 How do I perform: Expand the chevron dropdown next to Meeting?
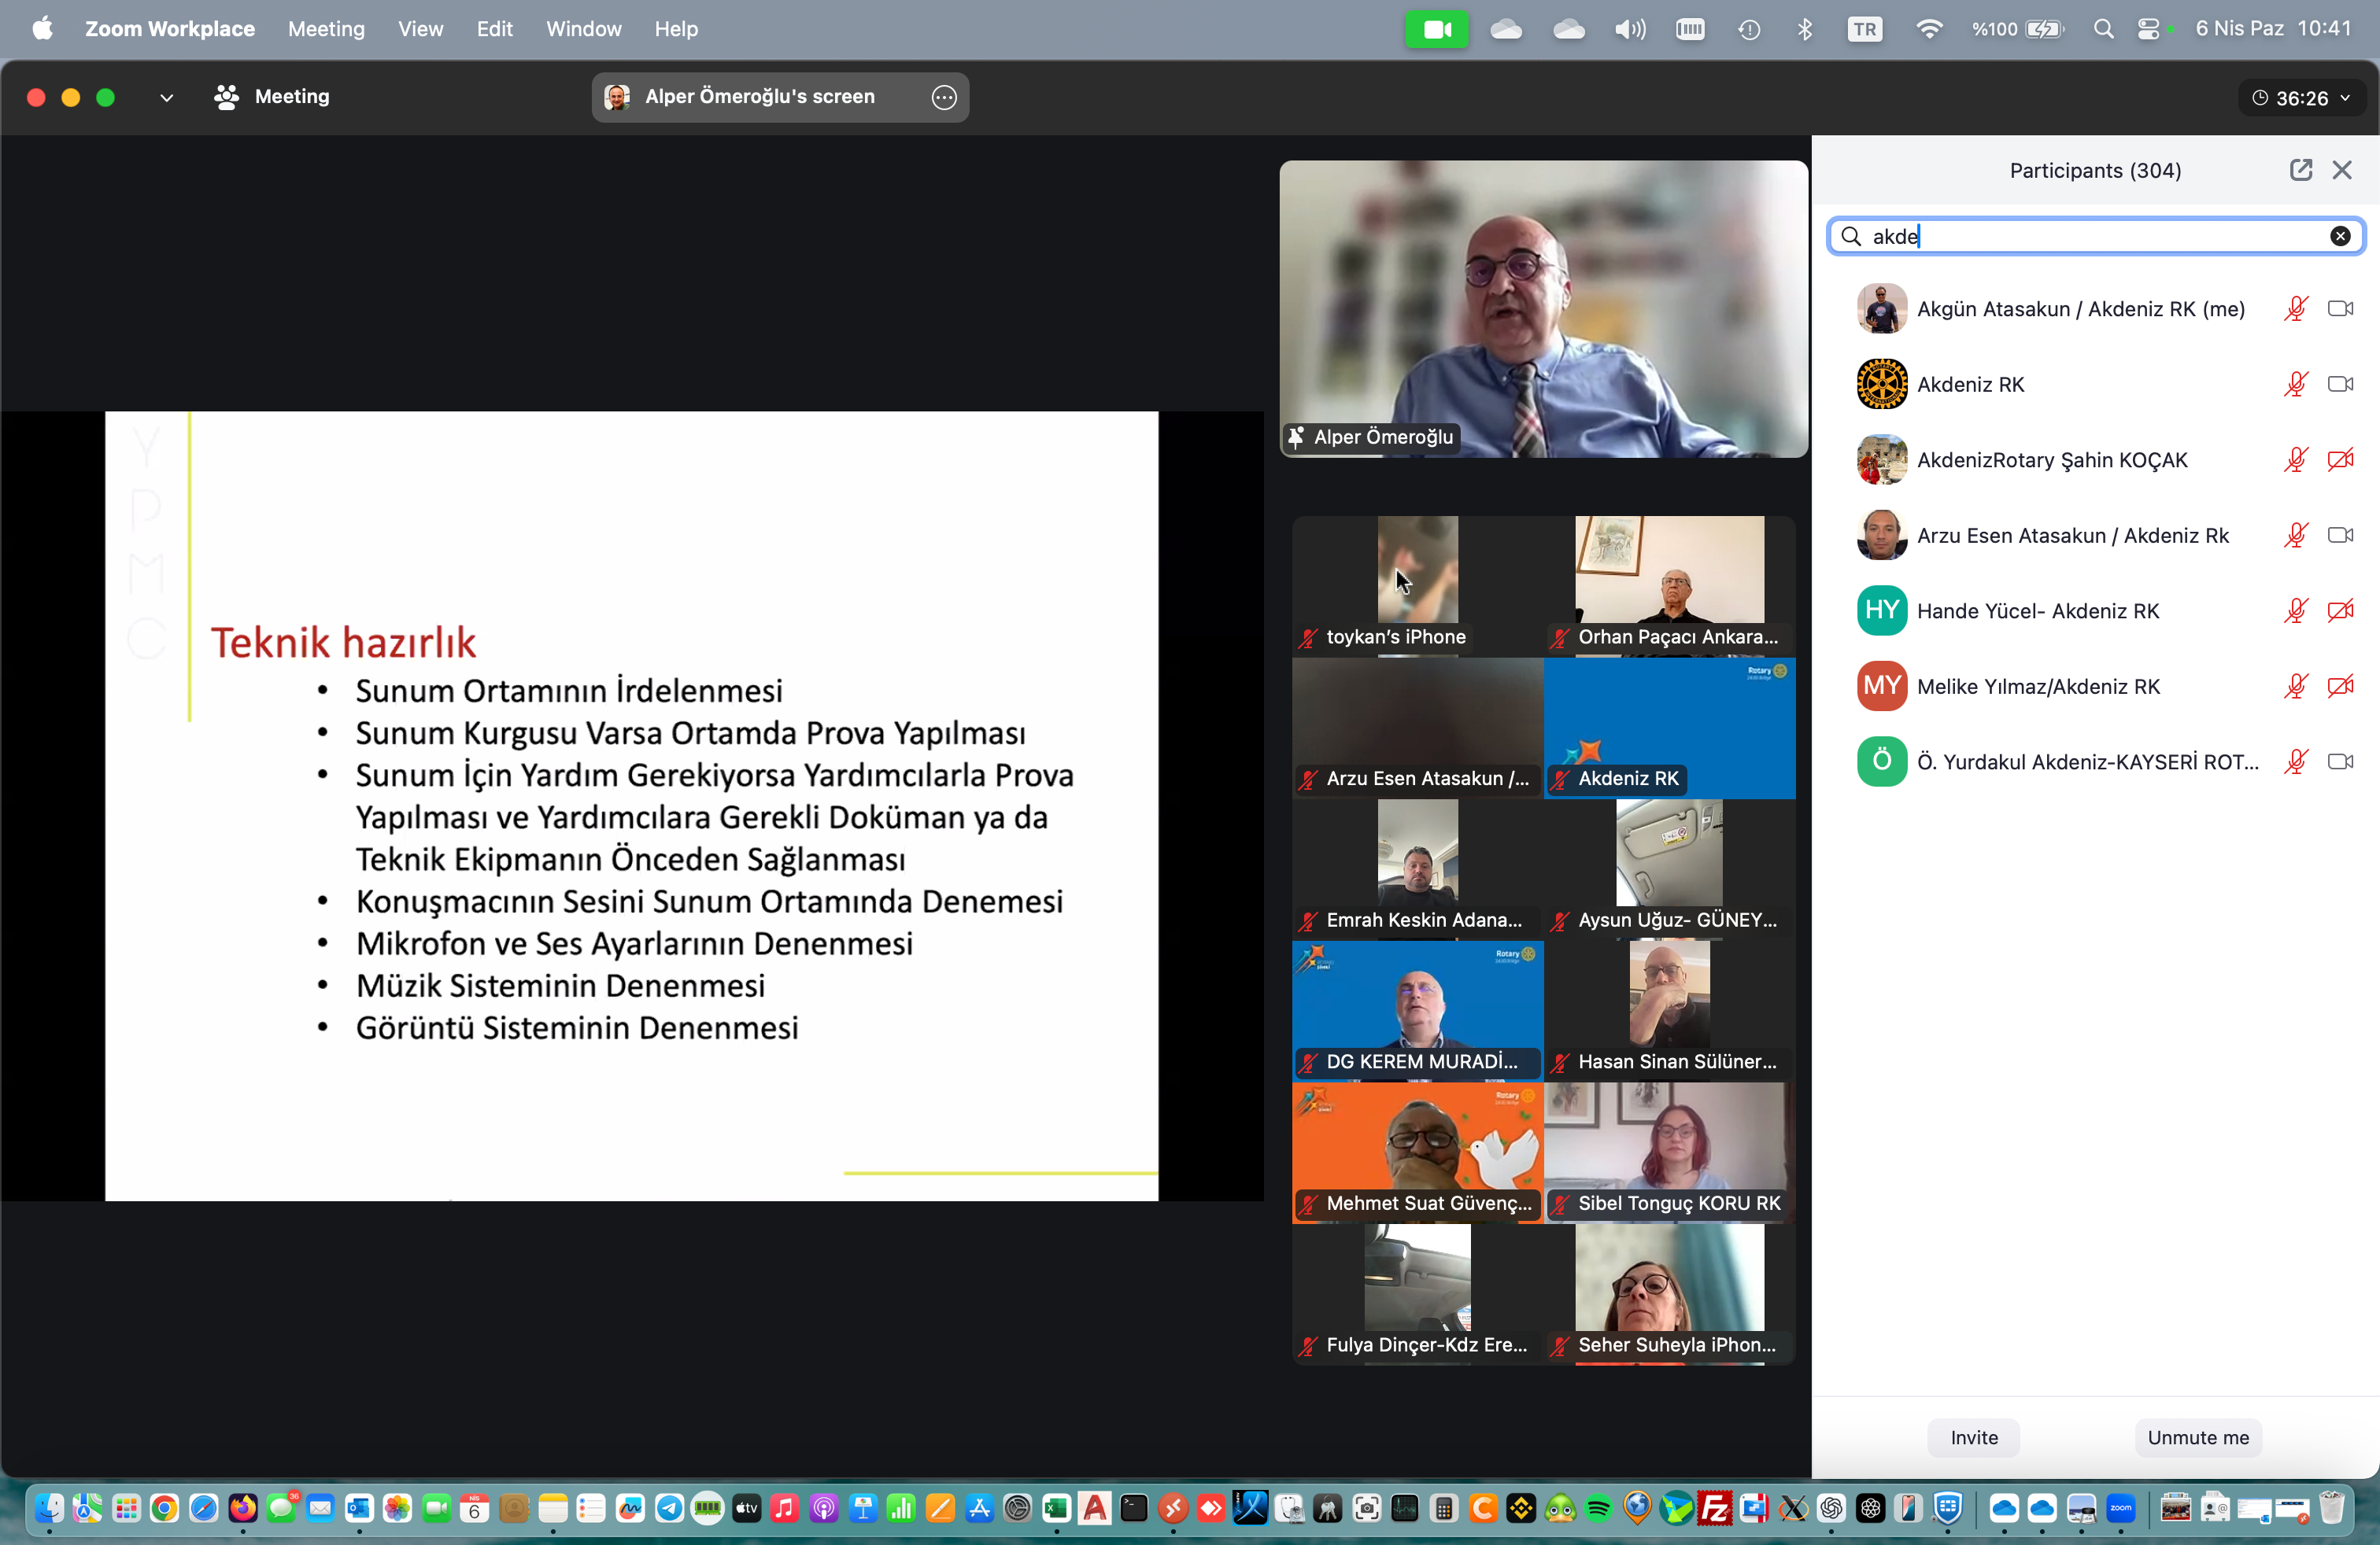pyautogui.click(x=166, y=97)
